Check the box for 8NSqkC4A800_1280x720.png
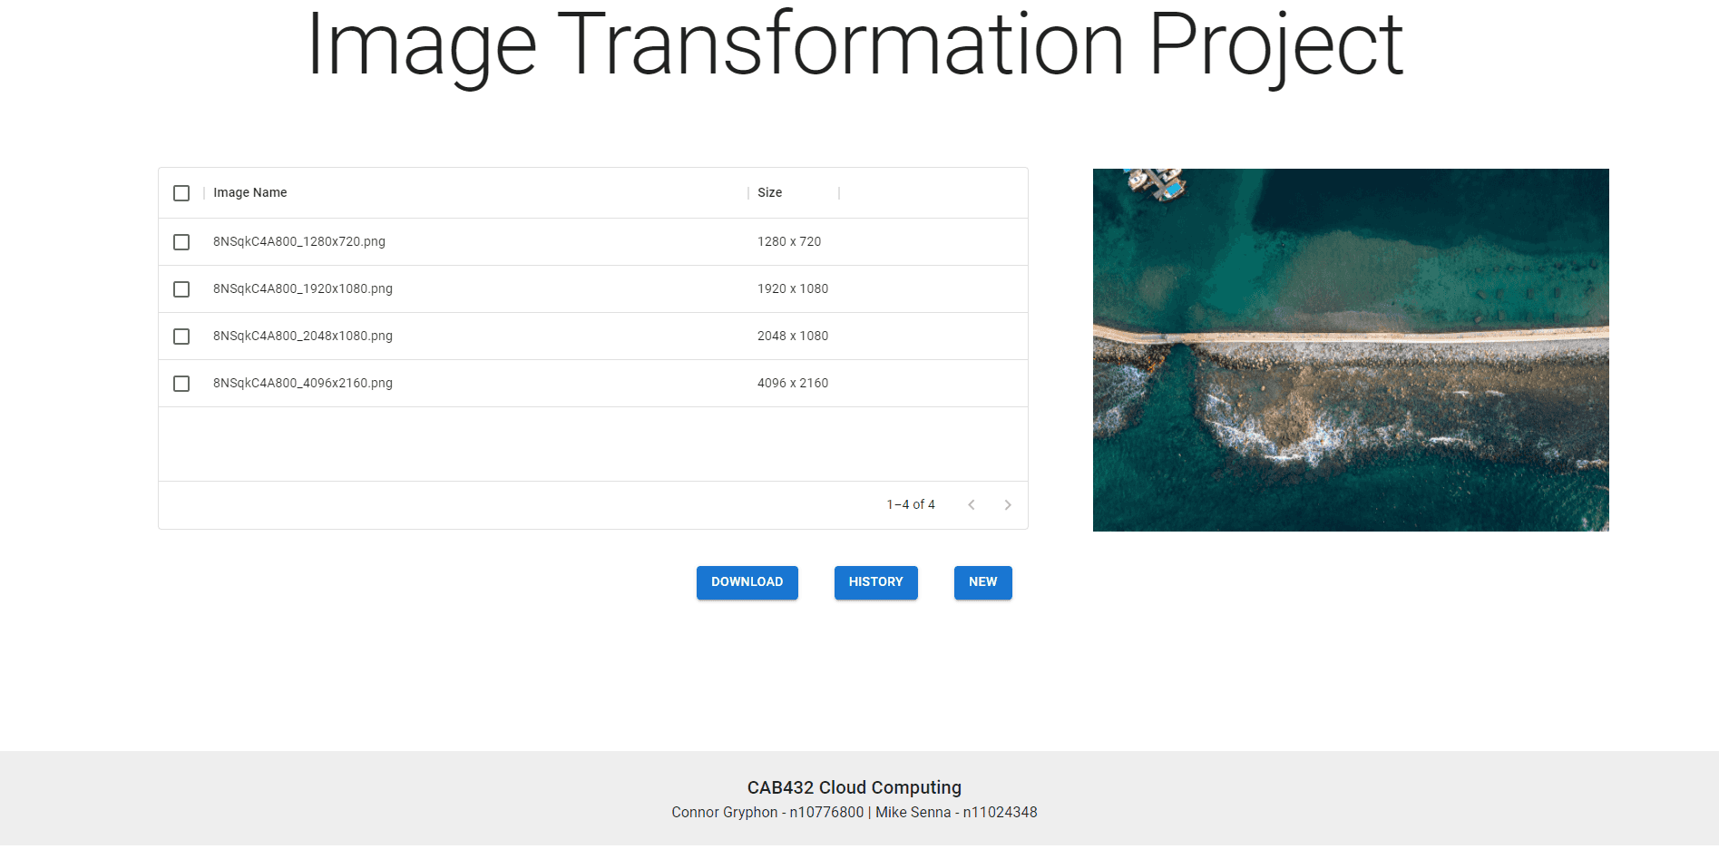 point(181,242)
